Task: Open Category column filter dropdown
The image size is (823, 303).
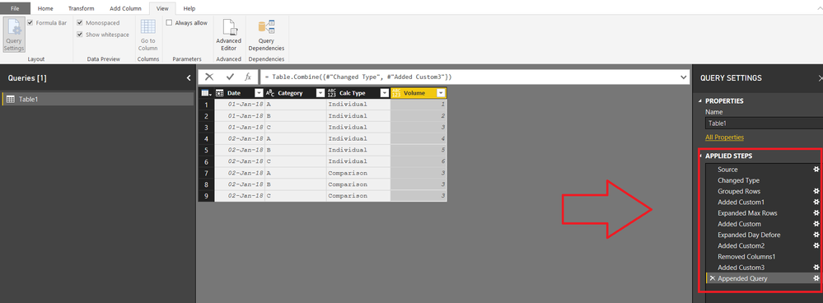Action: tap(320, 93)
